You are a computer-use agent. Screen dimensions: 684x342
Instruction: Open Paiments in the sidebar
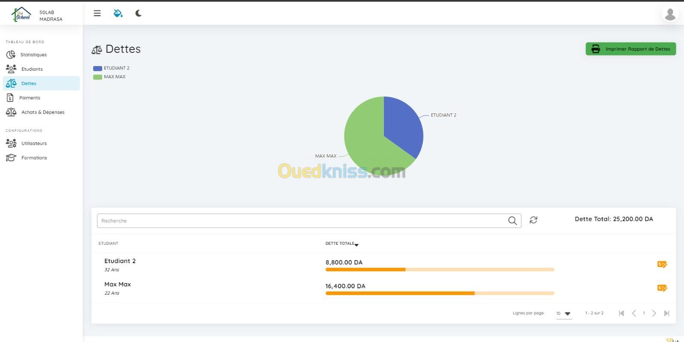41,98
